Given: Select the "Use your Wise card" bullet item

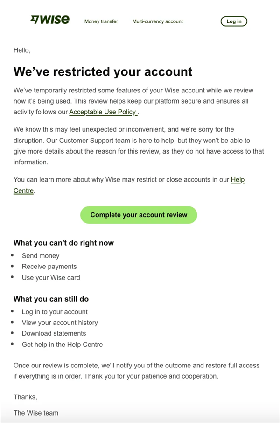Looking at the screenshot, I should point(51,278).
